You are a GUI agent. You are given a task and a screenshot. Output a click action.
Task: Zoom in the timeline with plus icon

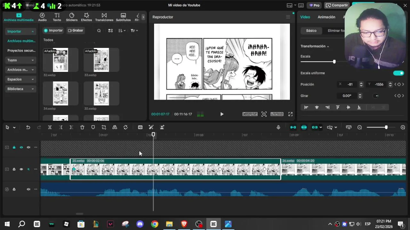pos(403,127)
